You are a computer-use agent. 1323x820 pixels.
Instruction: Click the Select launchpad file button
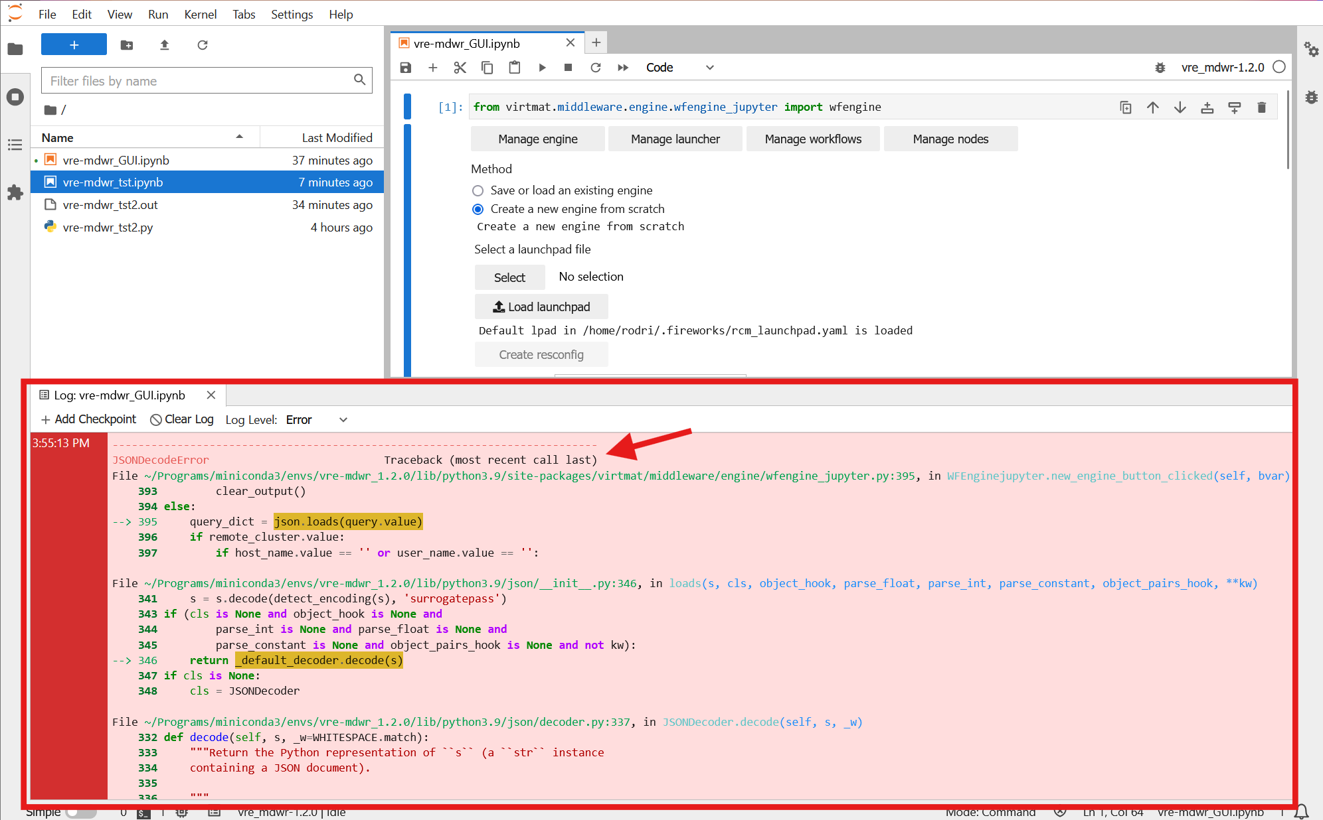click(509, 277)
